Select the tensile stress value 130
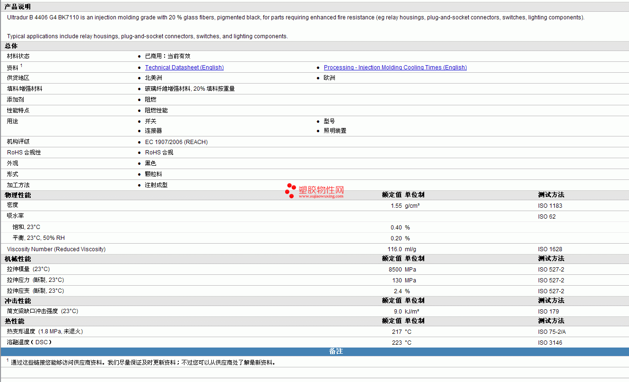 click(x=397, y=280)
